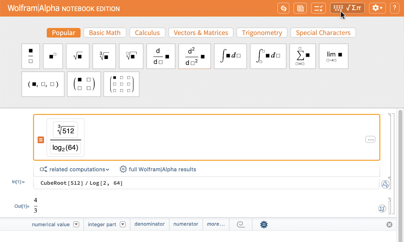The width and height of the screenshot is (404, 242).
Task: Click the Wolfram Language icon beside code line
Action: [385, 184]
